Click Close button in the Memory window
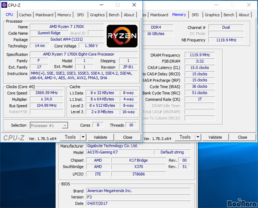The height and width of the screenshot is (208, 258). [x=243, y=137]
